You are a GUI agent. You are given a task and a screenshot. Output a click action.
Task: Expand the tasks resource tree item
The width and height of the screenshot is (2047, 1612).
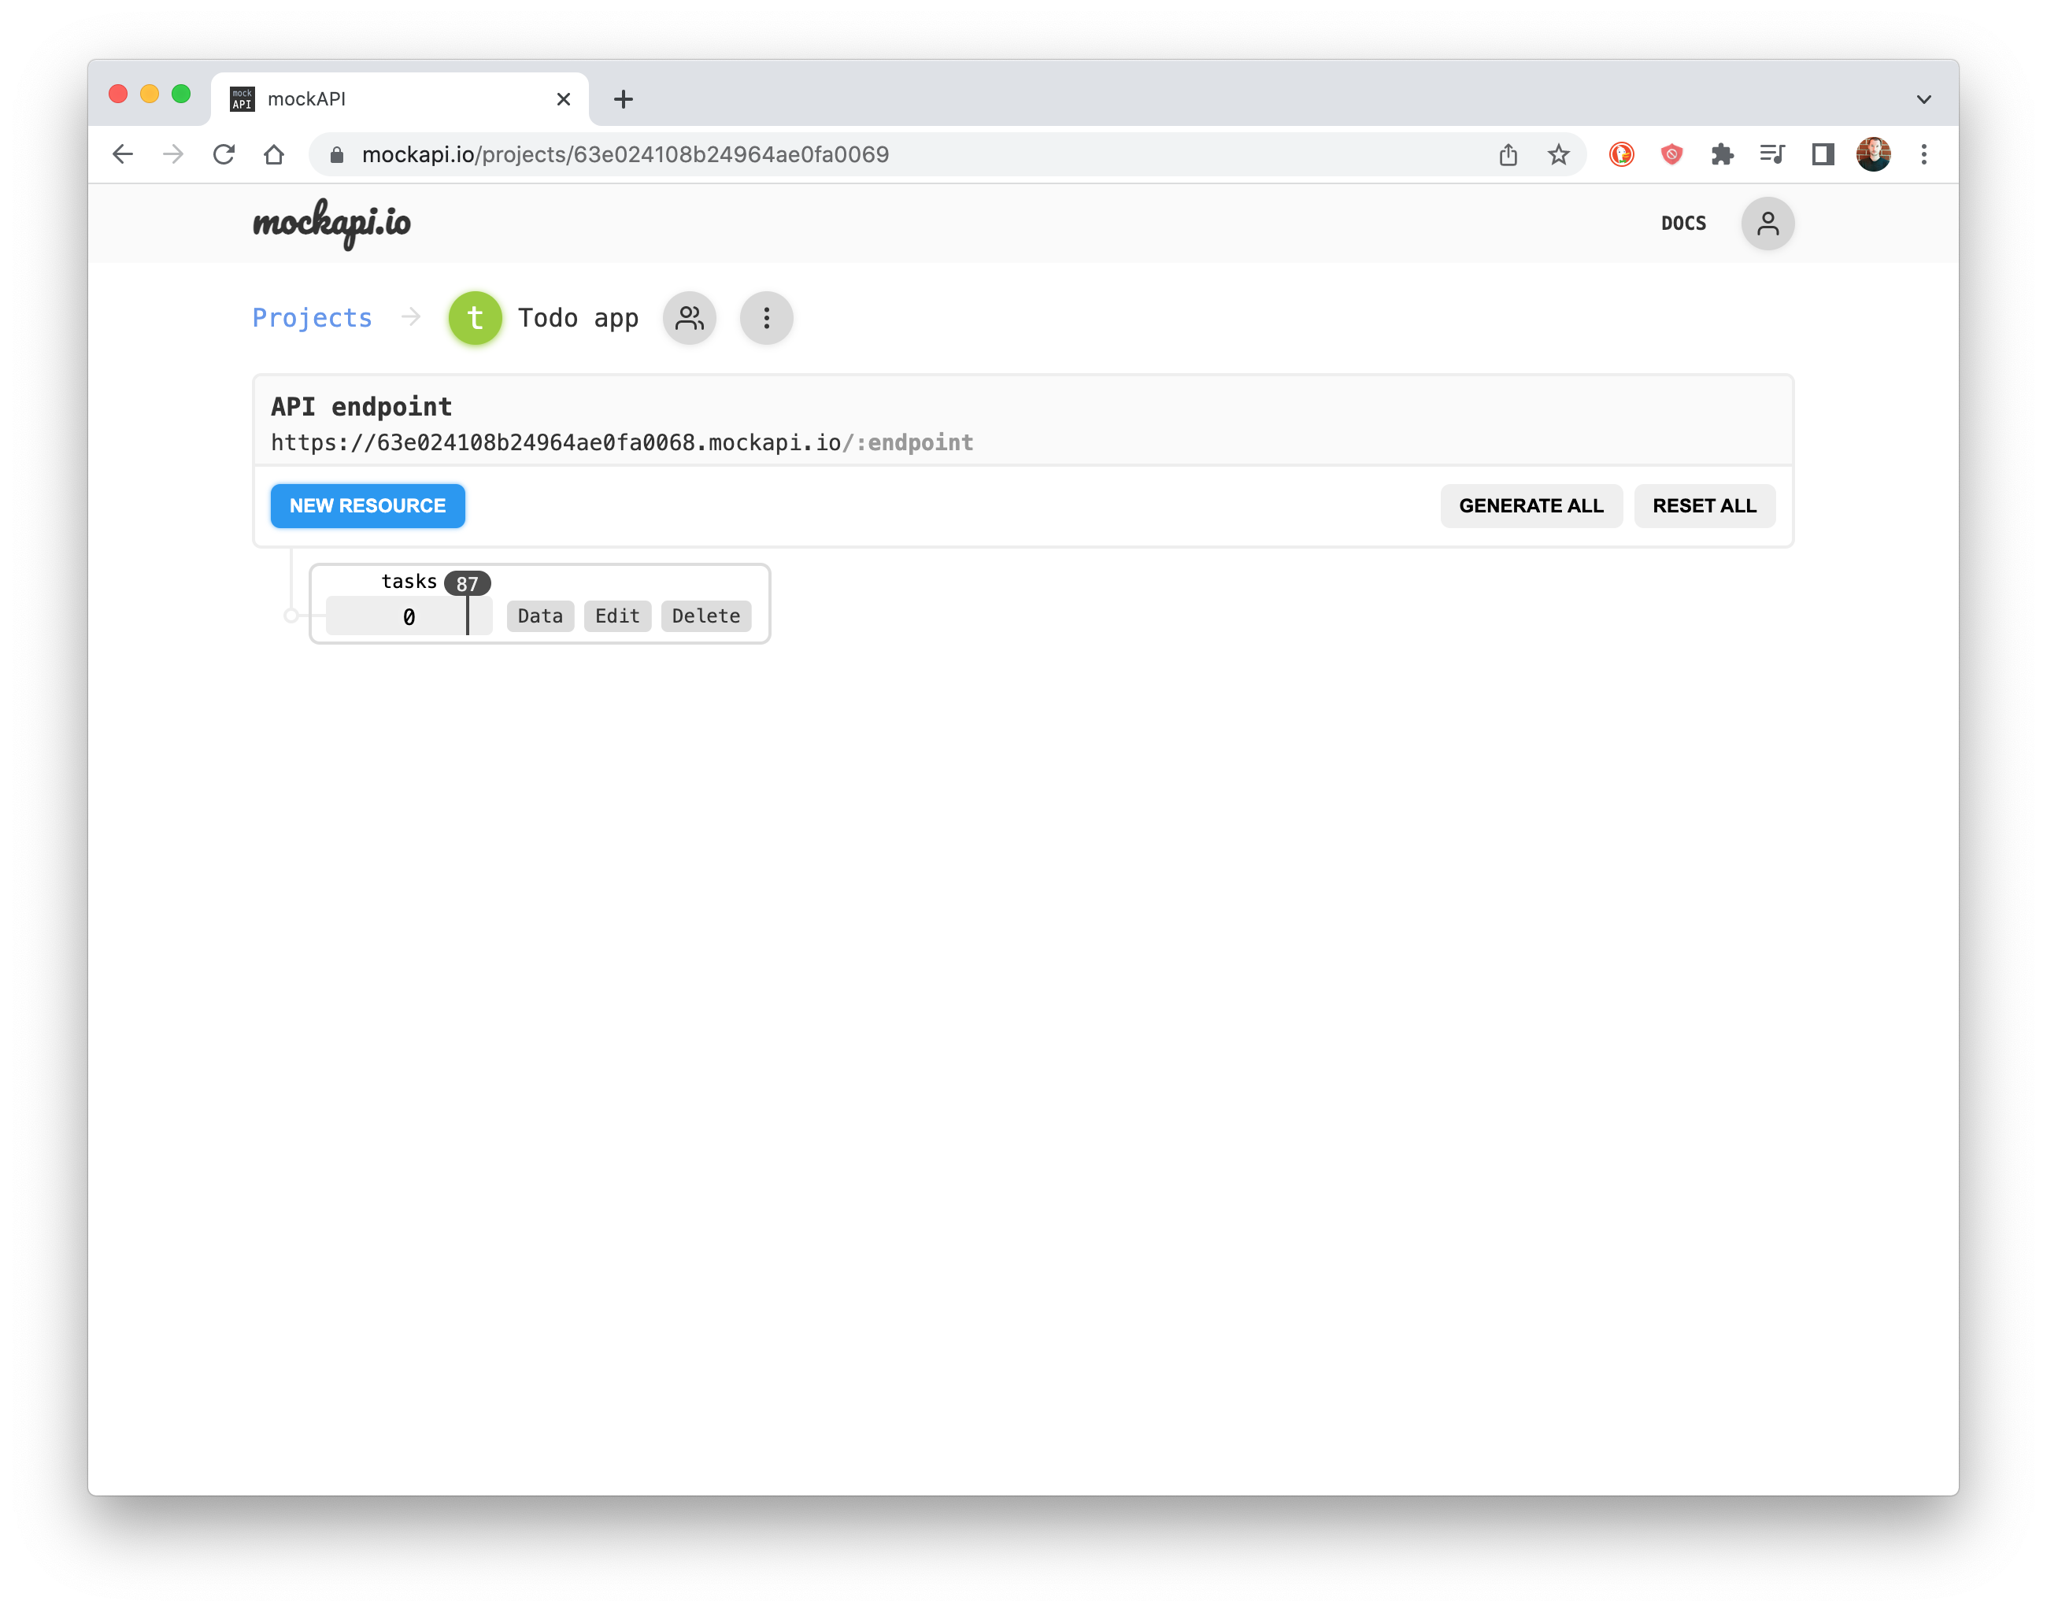291,615
